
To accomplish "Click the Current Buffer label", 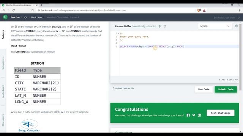I will pos(123,26).
